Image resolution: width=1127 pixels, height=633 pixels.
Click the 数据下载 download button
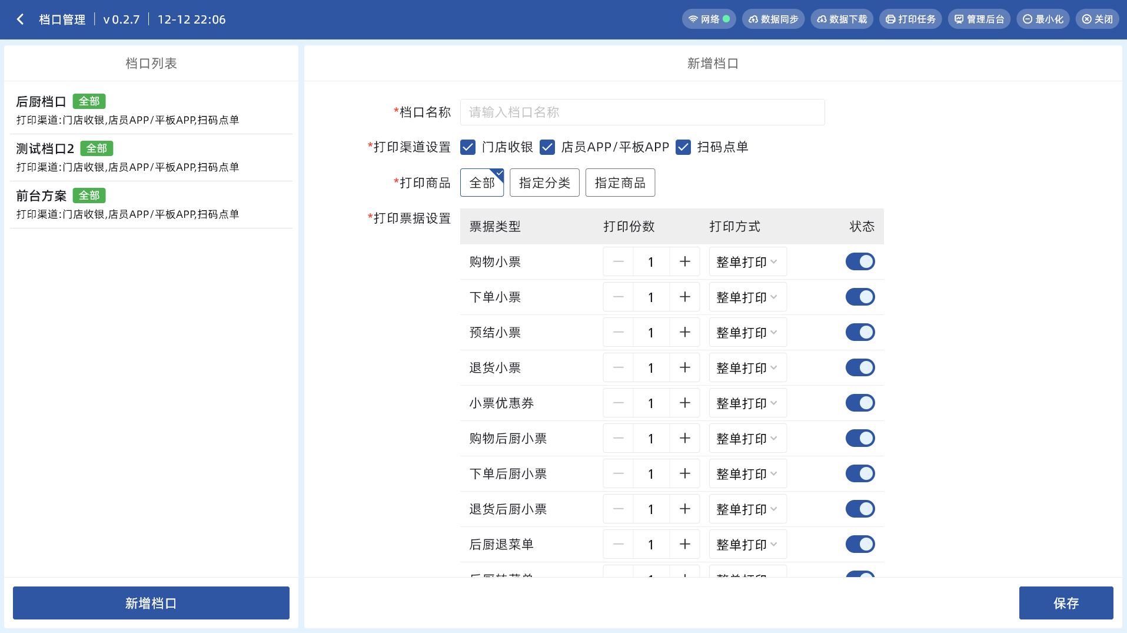pyautogui.click(x=842, y=19)
